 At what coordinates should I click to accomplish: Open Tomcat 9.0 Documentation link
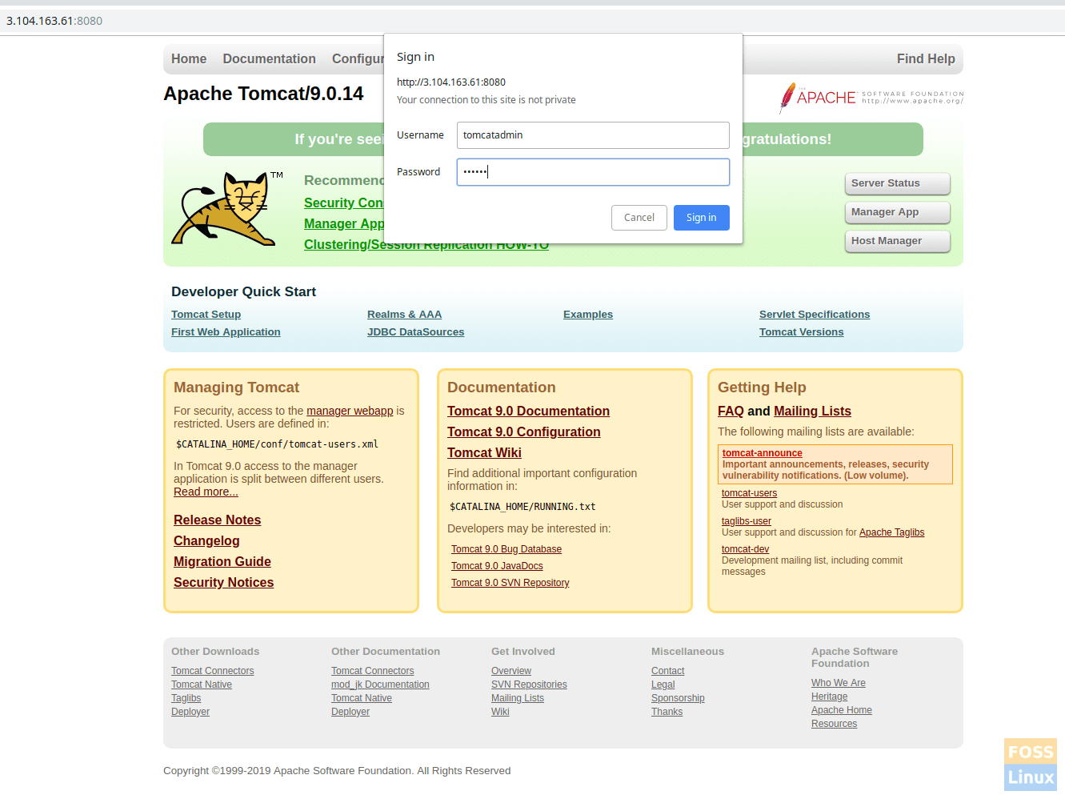tap(528, 412)
